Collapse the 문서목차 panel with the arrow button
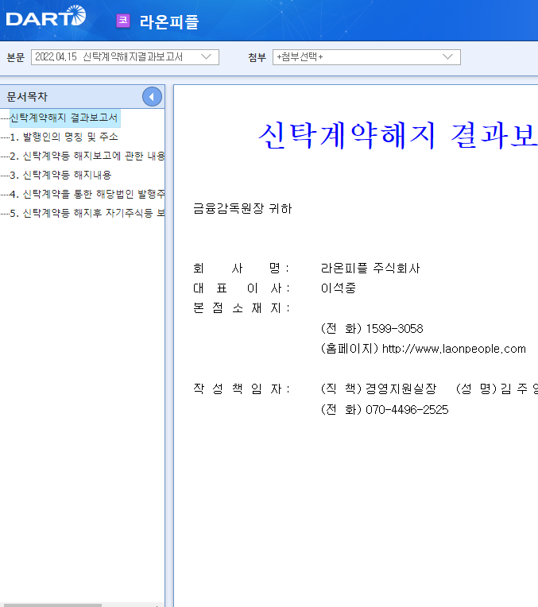Viewport: 538px width, 607px height. [x=152, y=97]
